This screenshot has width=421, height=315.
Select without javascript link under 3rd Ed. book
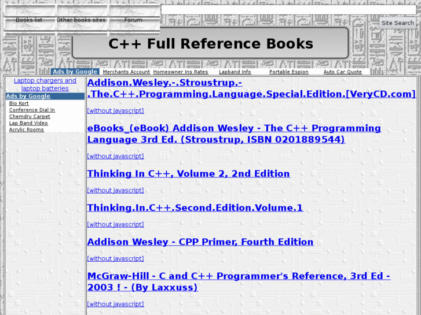click(115, 156)
